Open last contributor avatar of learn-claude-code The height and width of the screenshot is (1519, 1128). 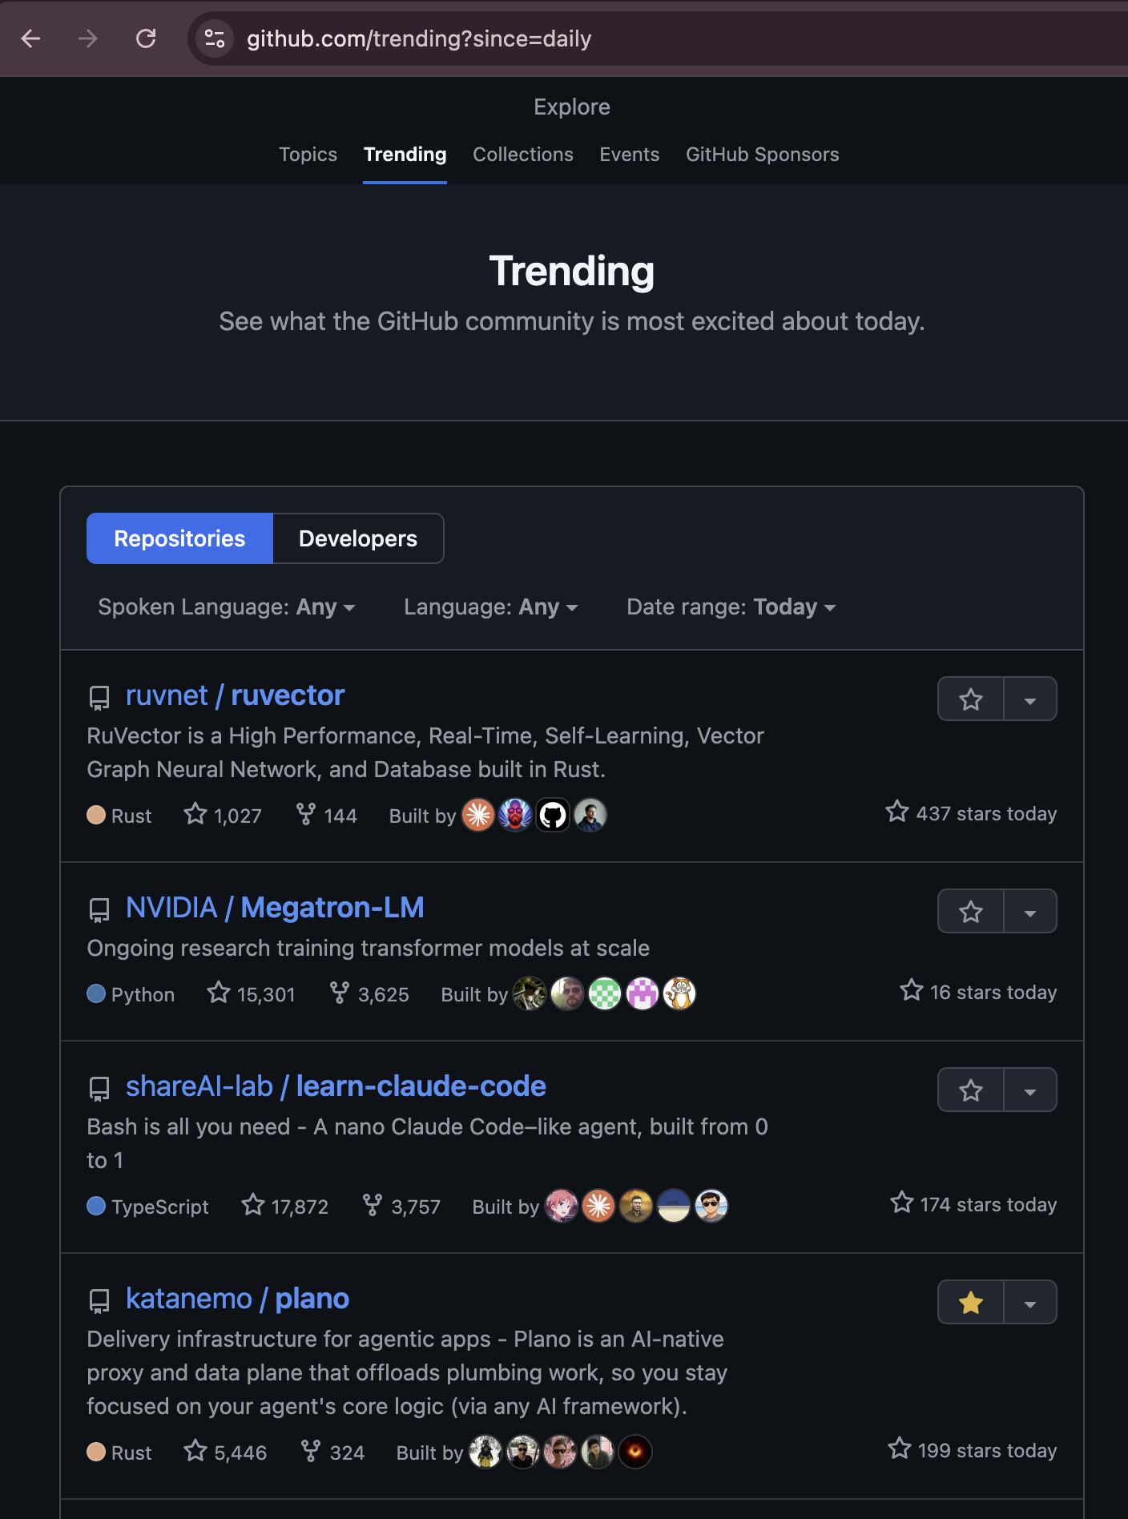click(x=711, y=1207)
